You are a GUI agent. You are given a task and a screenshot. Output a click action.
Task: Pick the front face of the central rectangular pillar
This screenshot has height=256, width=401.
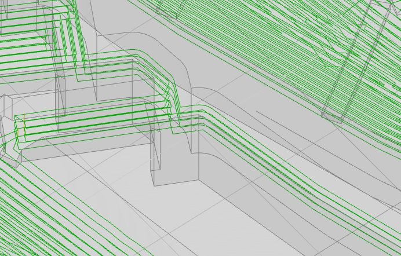point(176,162)
